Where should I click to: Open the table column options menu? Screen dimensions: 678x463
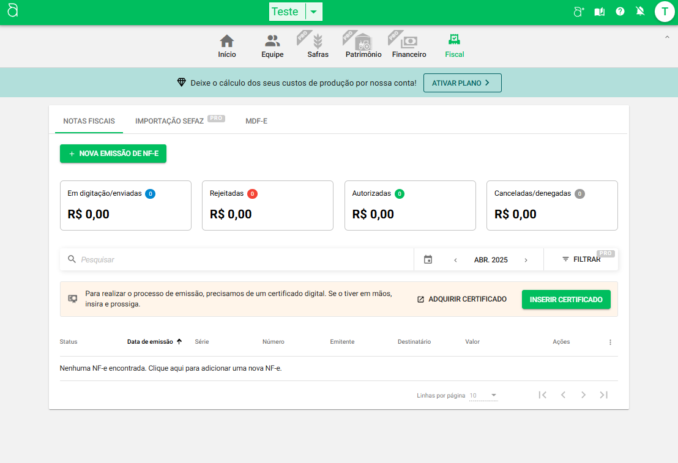click(610, 343)
